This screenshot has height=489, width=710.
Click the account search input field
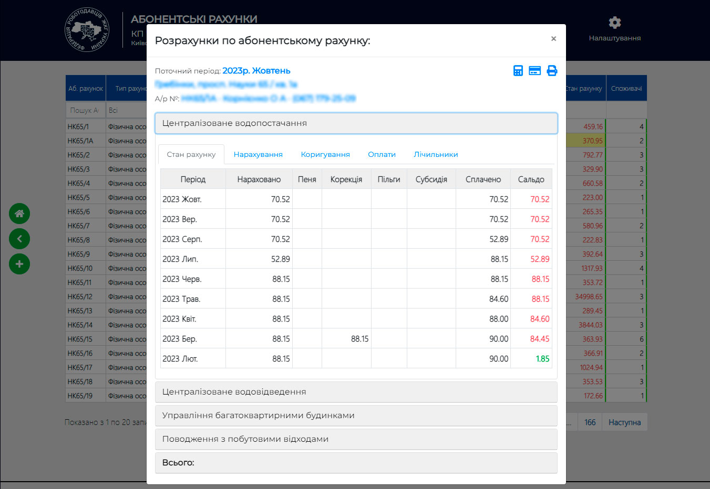(85, 110)
